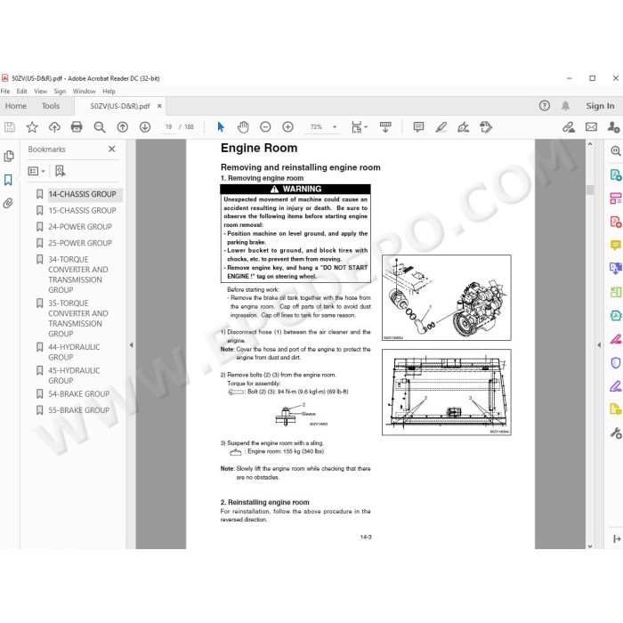Open the Comment tool in right pane
The width and height of the screenshot is (623, 623).
(x=616, y=245)
